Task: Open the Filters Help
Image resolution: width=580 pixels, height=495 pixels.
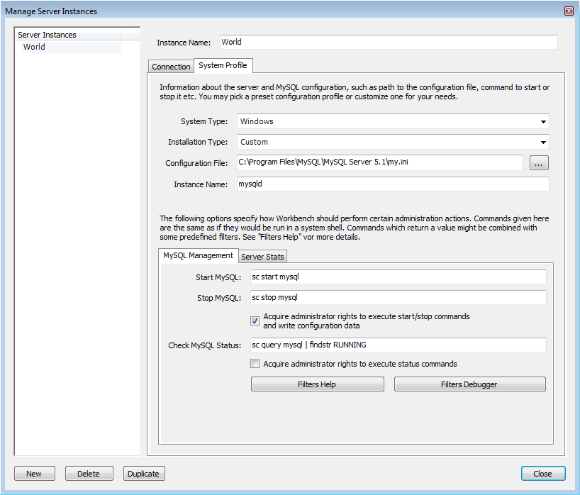Action: 317,384
